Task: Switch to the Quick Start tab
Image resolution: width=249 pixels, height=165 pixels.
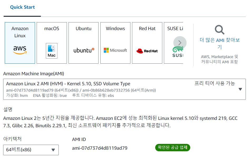Action: 22,7
